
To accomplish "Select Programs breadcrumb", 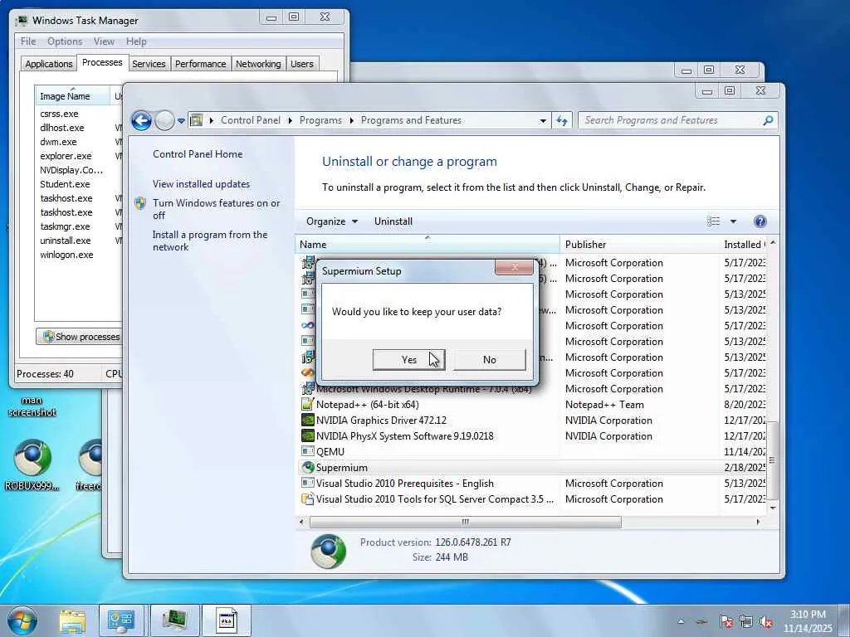I will click(x=320, y=120).
